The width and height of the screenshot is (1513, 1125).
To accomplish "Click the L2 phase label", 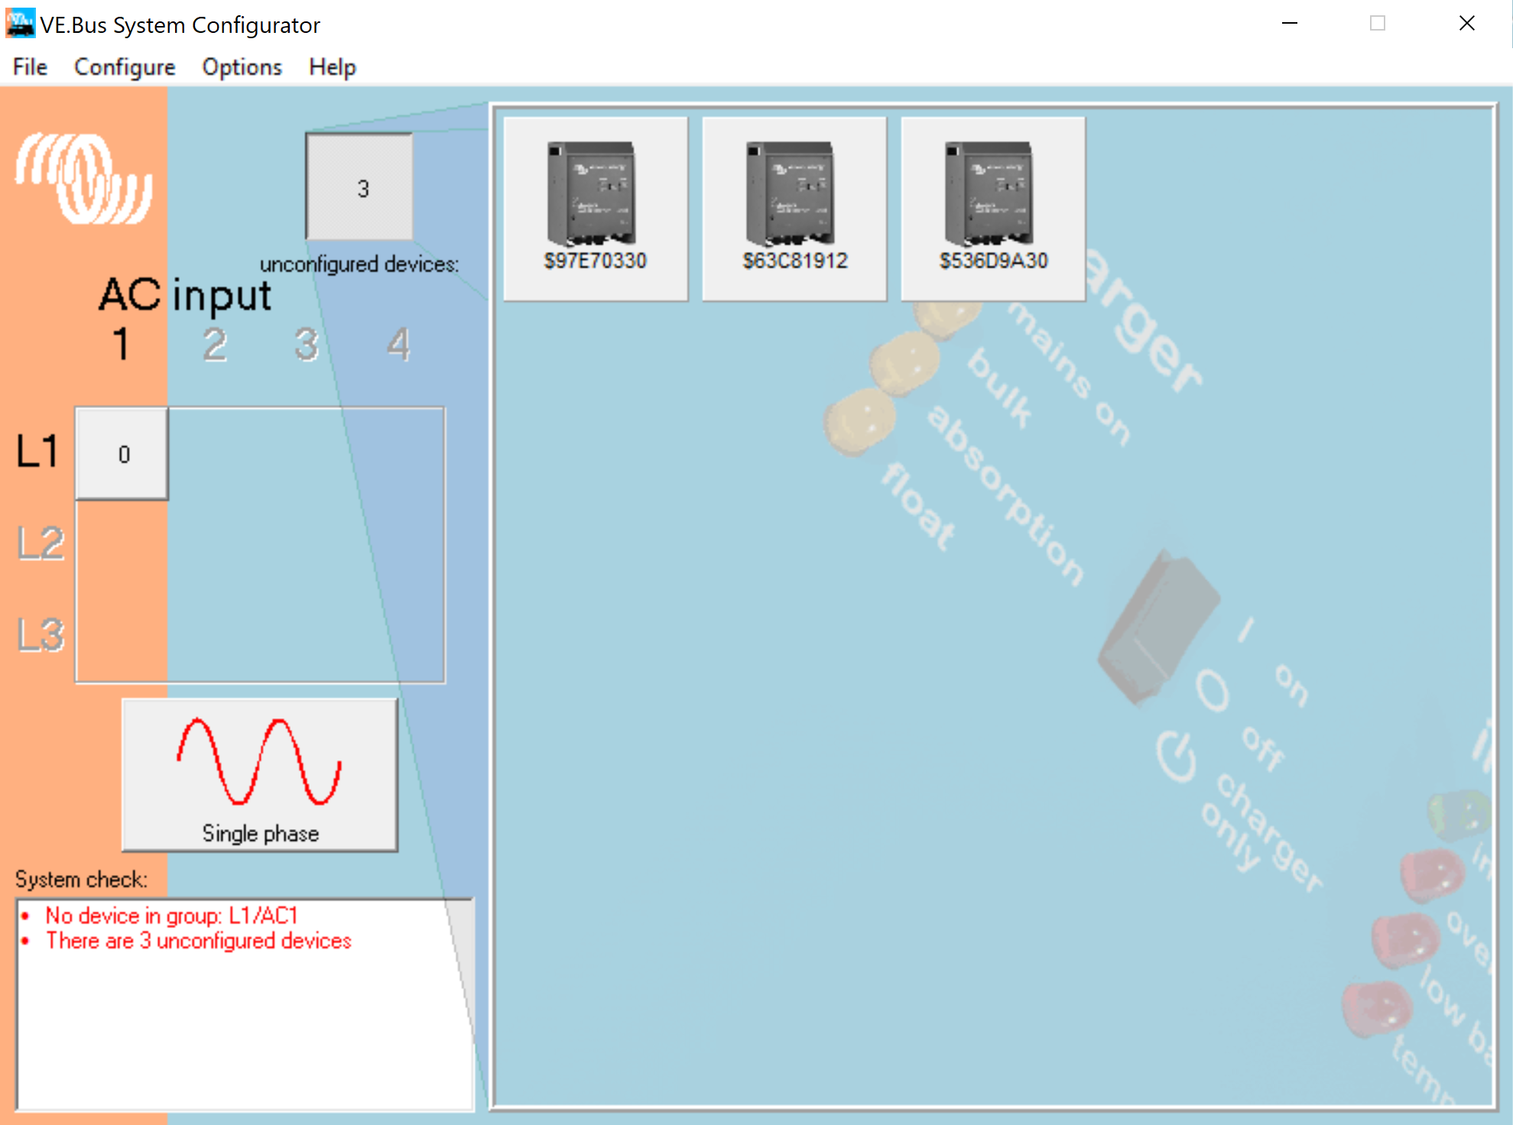I will [41, 543].
